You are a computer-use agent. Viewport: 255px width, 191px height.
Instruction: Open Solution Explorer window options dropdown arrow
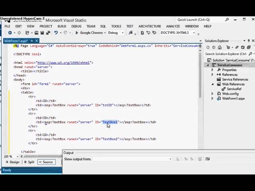point(244,41)
